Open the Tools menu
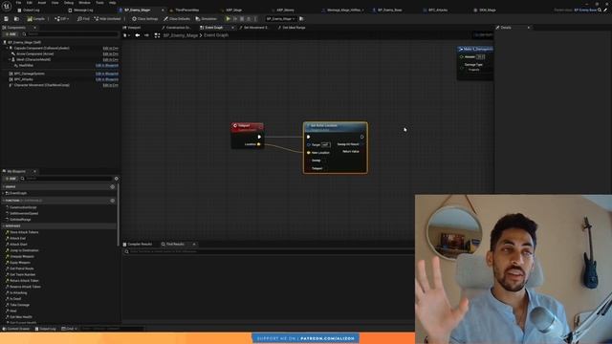 pos(99,3)
